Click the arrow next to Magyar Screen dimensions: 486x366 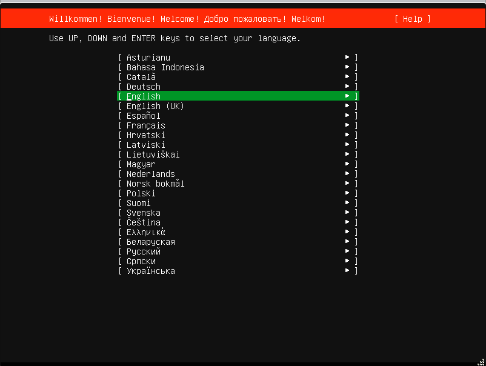tap(347, 164)
